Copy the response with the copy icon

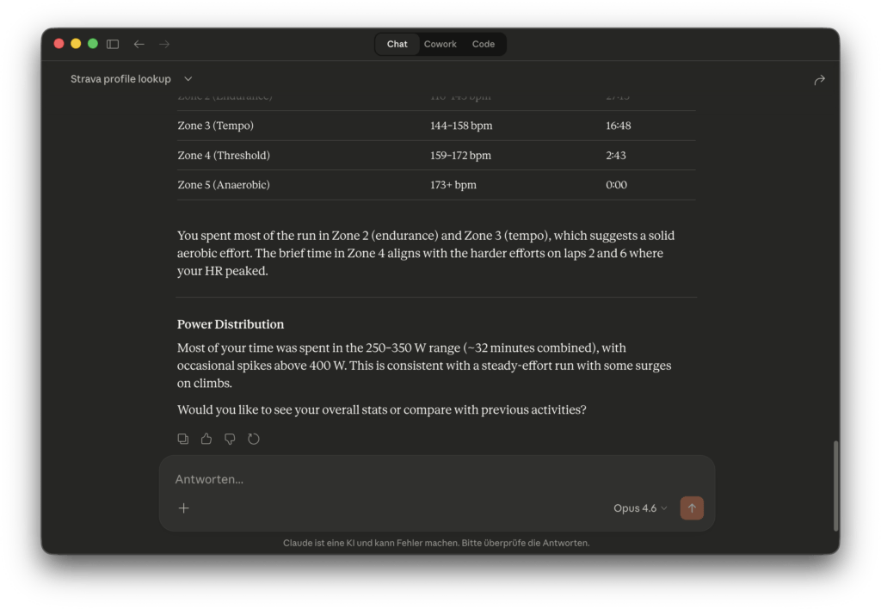click(183, 439)
